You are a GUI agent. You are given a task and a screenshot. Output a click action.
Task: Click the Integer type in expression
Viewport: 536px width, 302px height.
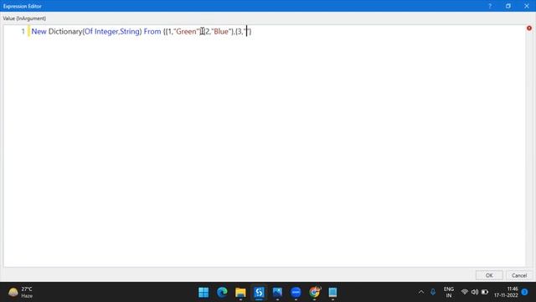106,32
